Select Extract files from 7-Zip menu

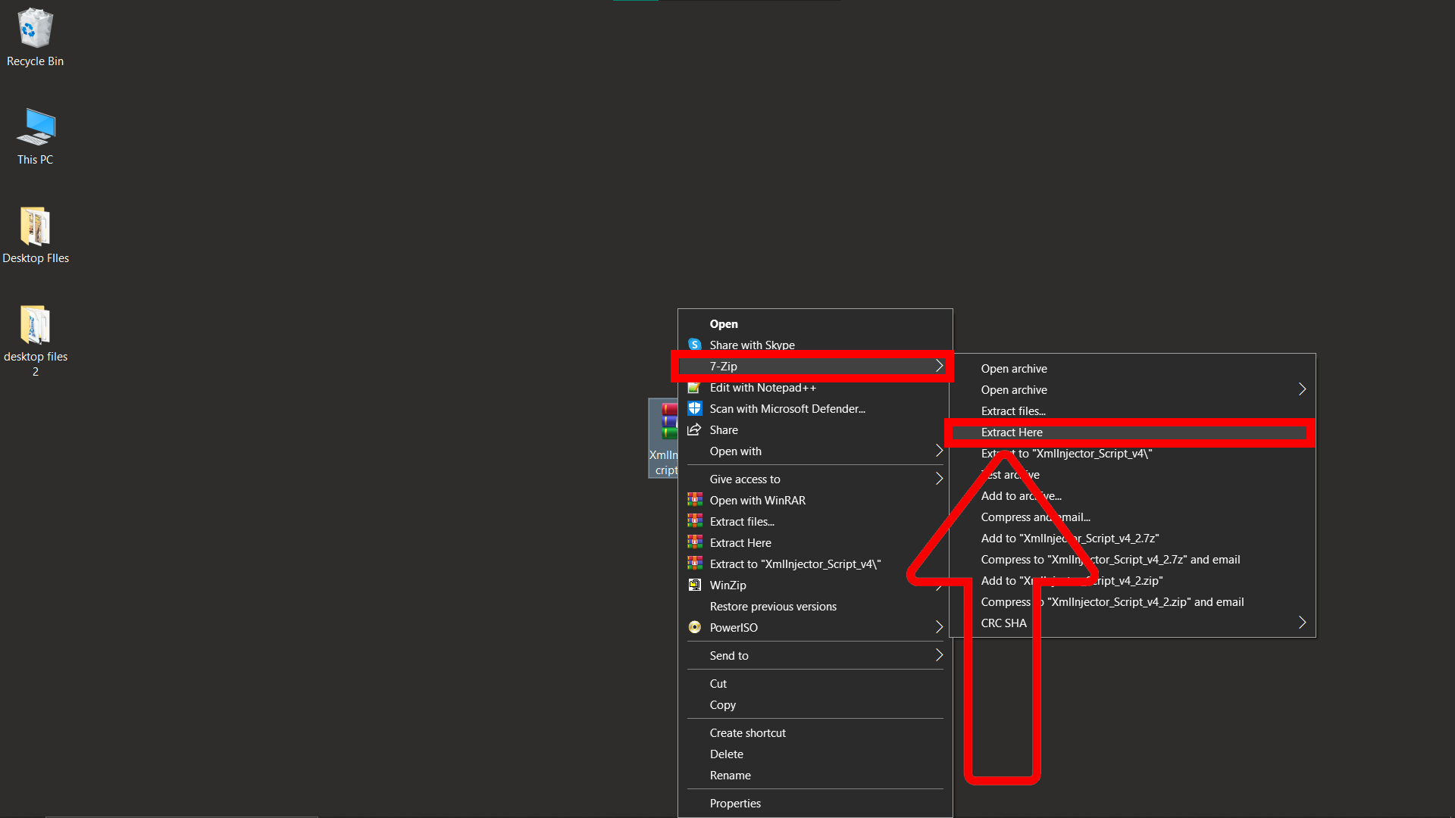click(1012, 411)
